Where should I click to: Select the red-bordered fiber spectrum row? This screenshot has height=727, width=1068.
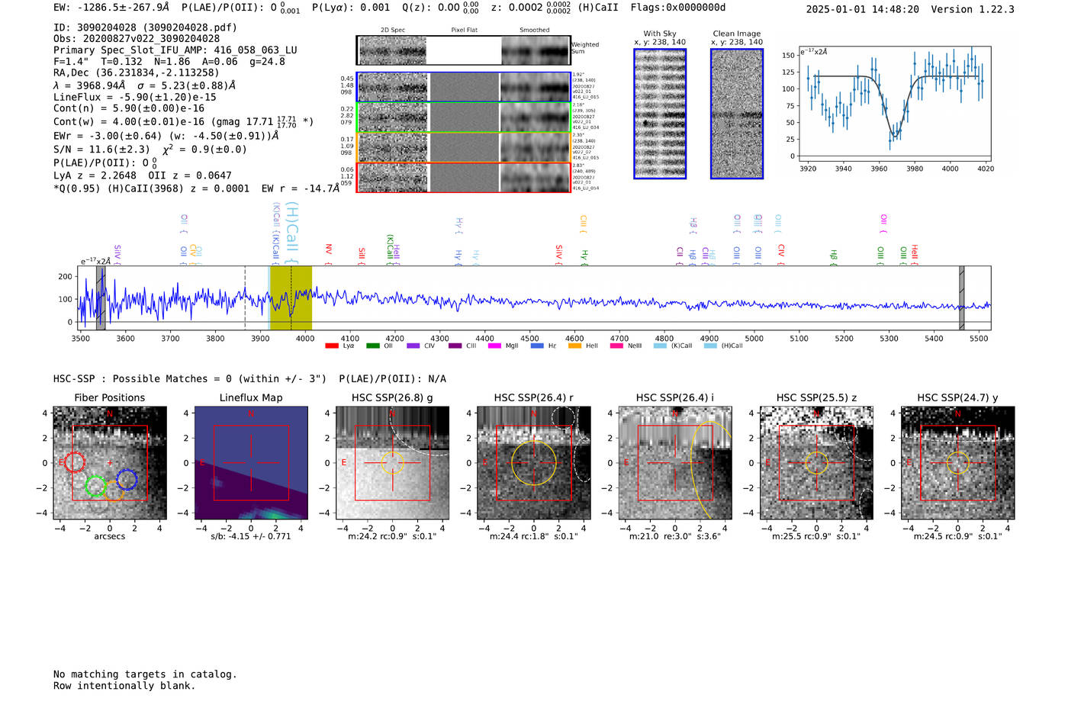(464, 177)
